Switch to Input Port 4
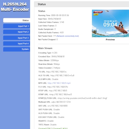 (17, 44)
